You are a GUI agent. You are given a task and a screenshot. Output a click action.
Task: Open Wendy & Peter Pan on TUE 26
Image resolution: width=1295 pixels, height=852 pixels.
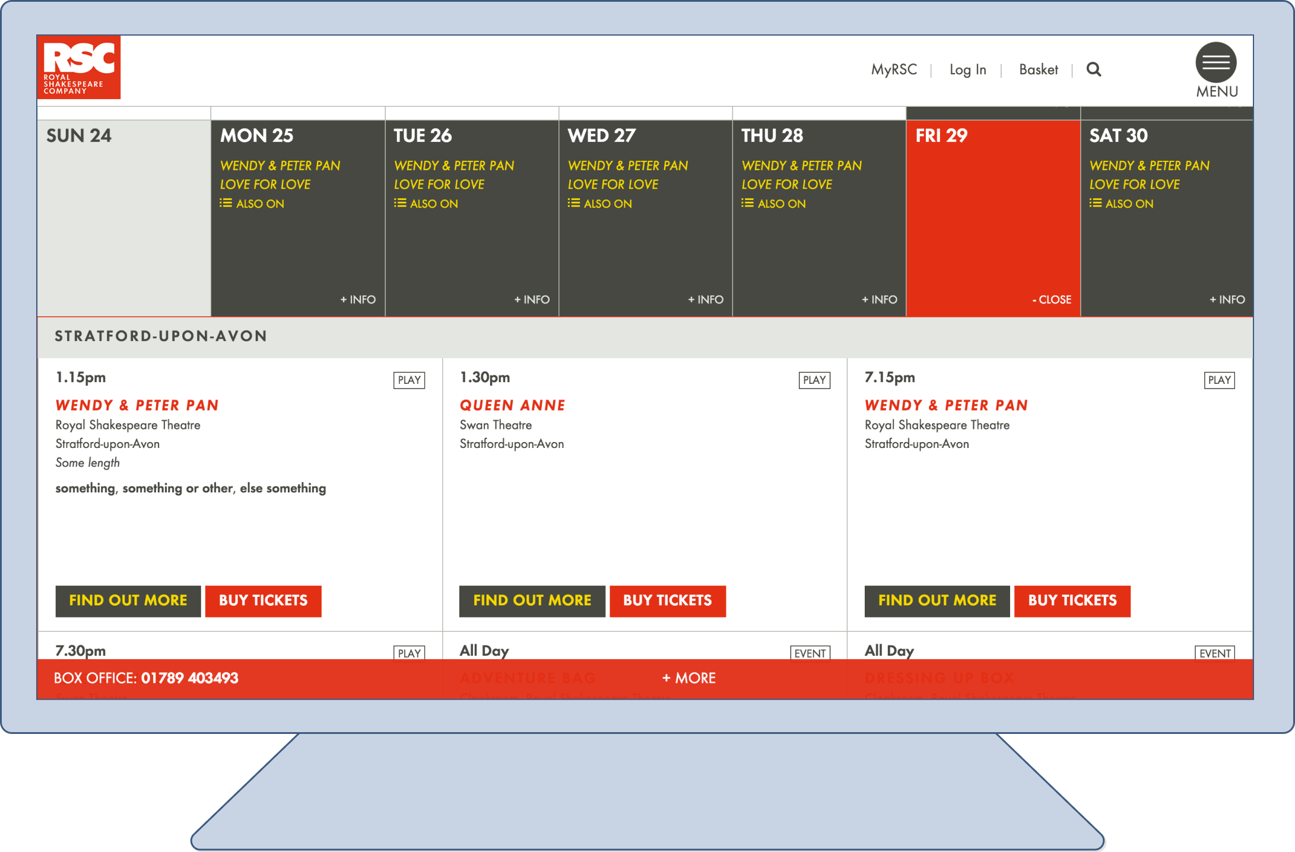(x=454, y=166)
